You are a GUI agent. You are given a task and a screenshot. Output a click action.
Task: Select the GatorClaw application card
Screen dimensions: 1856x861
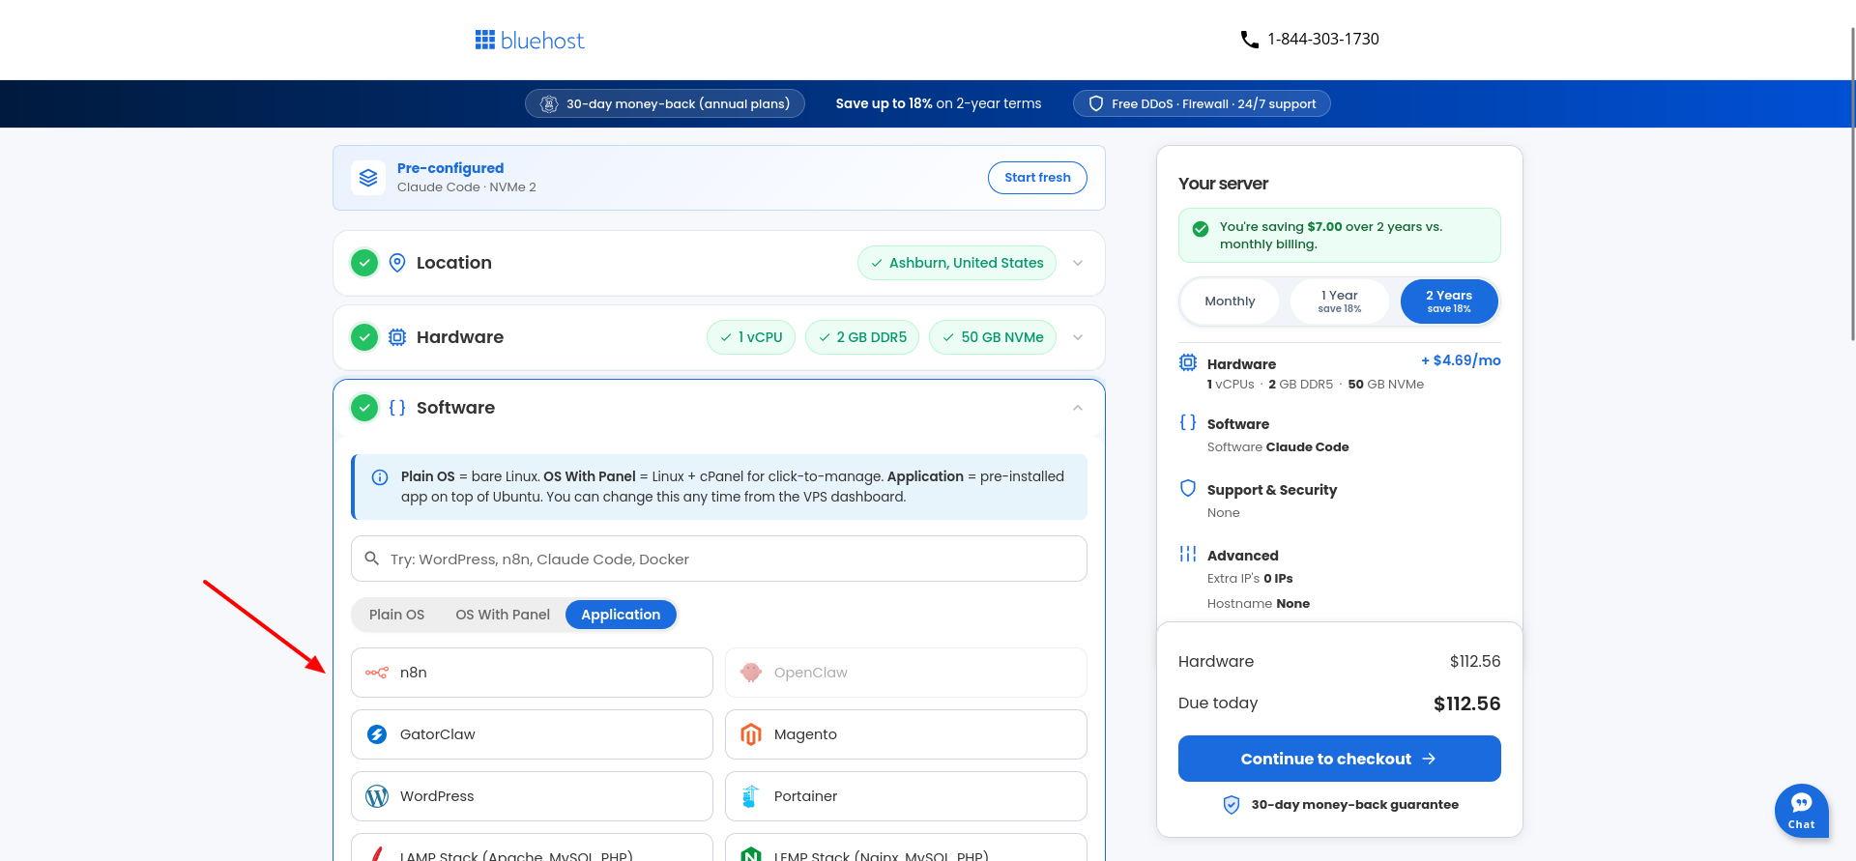coord(532,734)
